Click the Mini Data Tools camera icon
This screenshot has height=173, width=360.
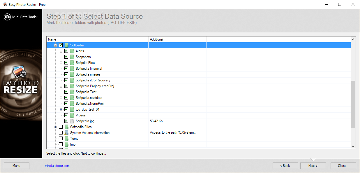pyautogui.click(x=7, y=17)
